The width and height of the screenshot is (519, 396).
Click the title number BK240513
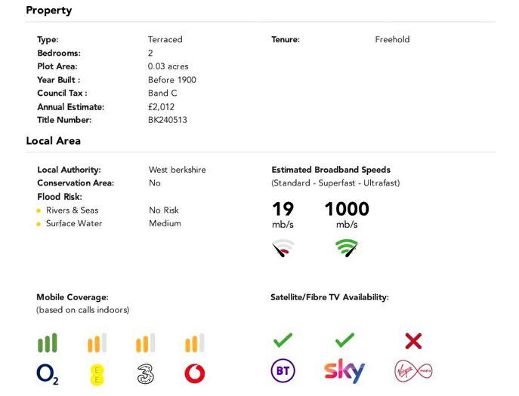167,120
